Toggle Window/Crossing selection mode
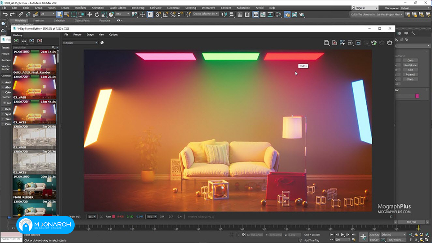This screenshot has width=432, height=243. click(81, 14)
